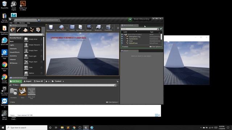Click the Import button
Viewport: 232px width, 130px height.
click(28, 81)
